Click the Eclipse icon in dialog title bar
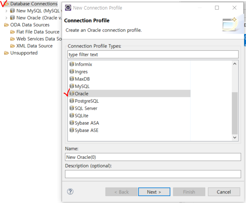The height and width of the screenshot is (203, 246). pyautogui.click(x=68, y=8)
